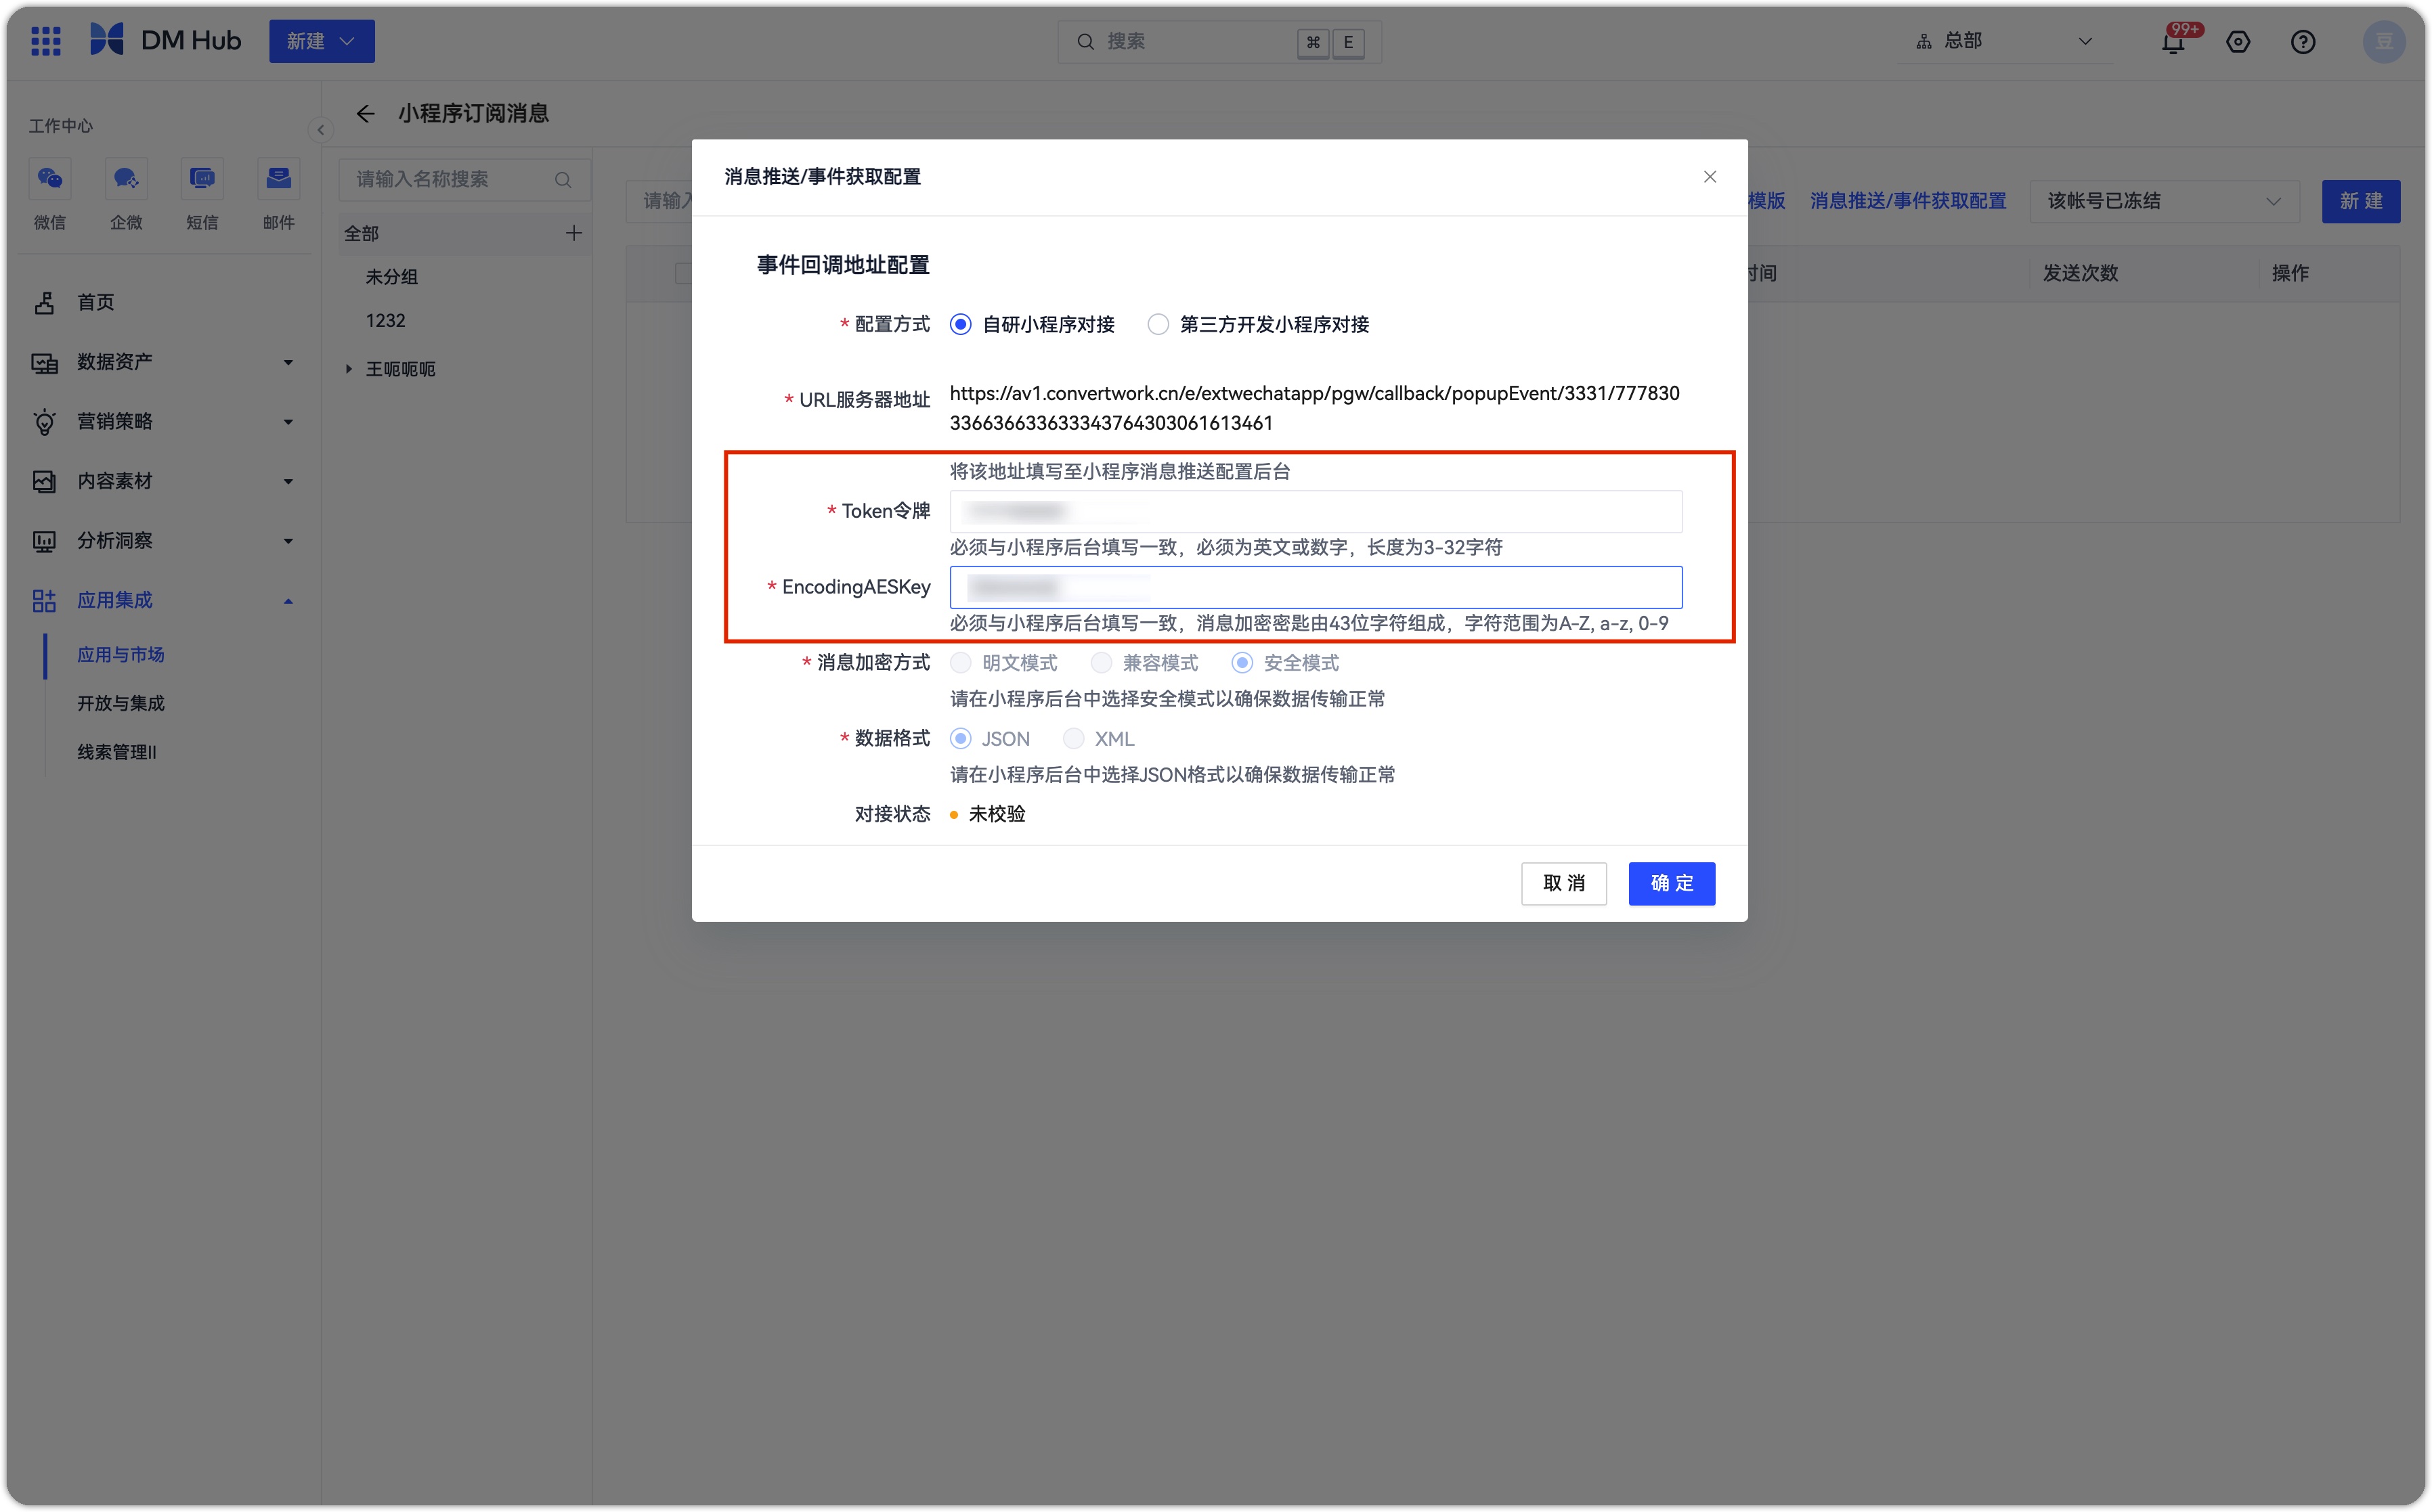Confirm with the 确定 button
The image size is (2432, 1512).
1672,884
